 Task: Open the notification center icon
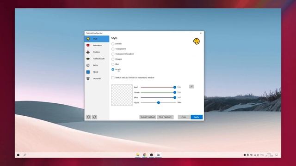(277, 155)
